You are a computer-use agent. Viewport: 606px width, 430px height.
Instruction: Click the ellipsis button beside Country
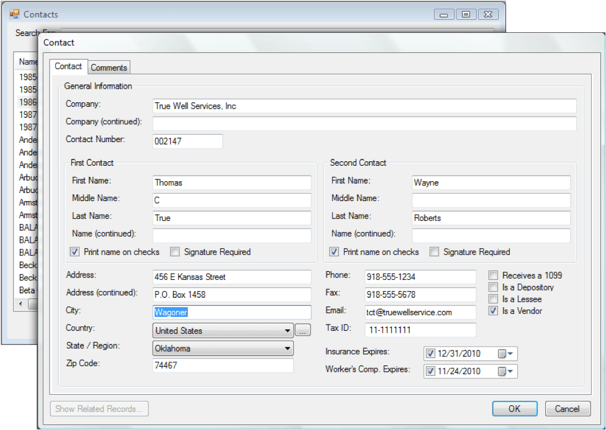click(302, 331)
